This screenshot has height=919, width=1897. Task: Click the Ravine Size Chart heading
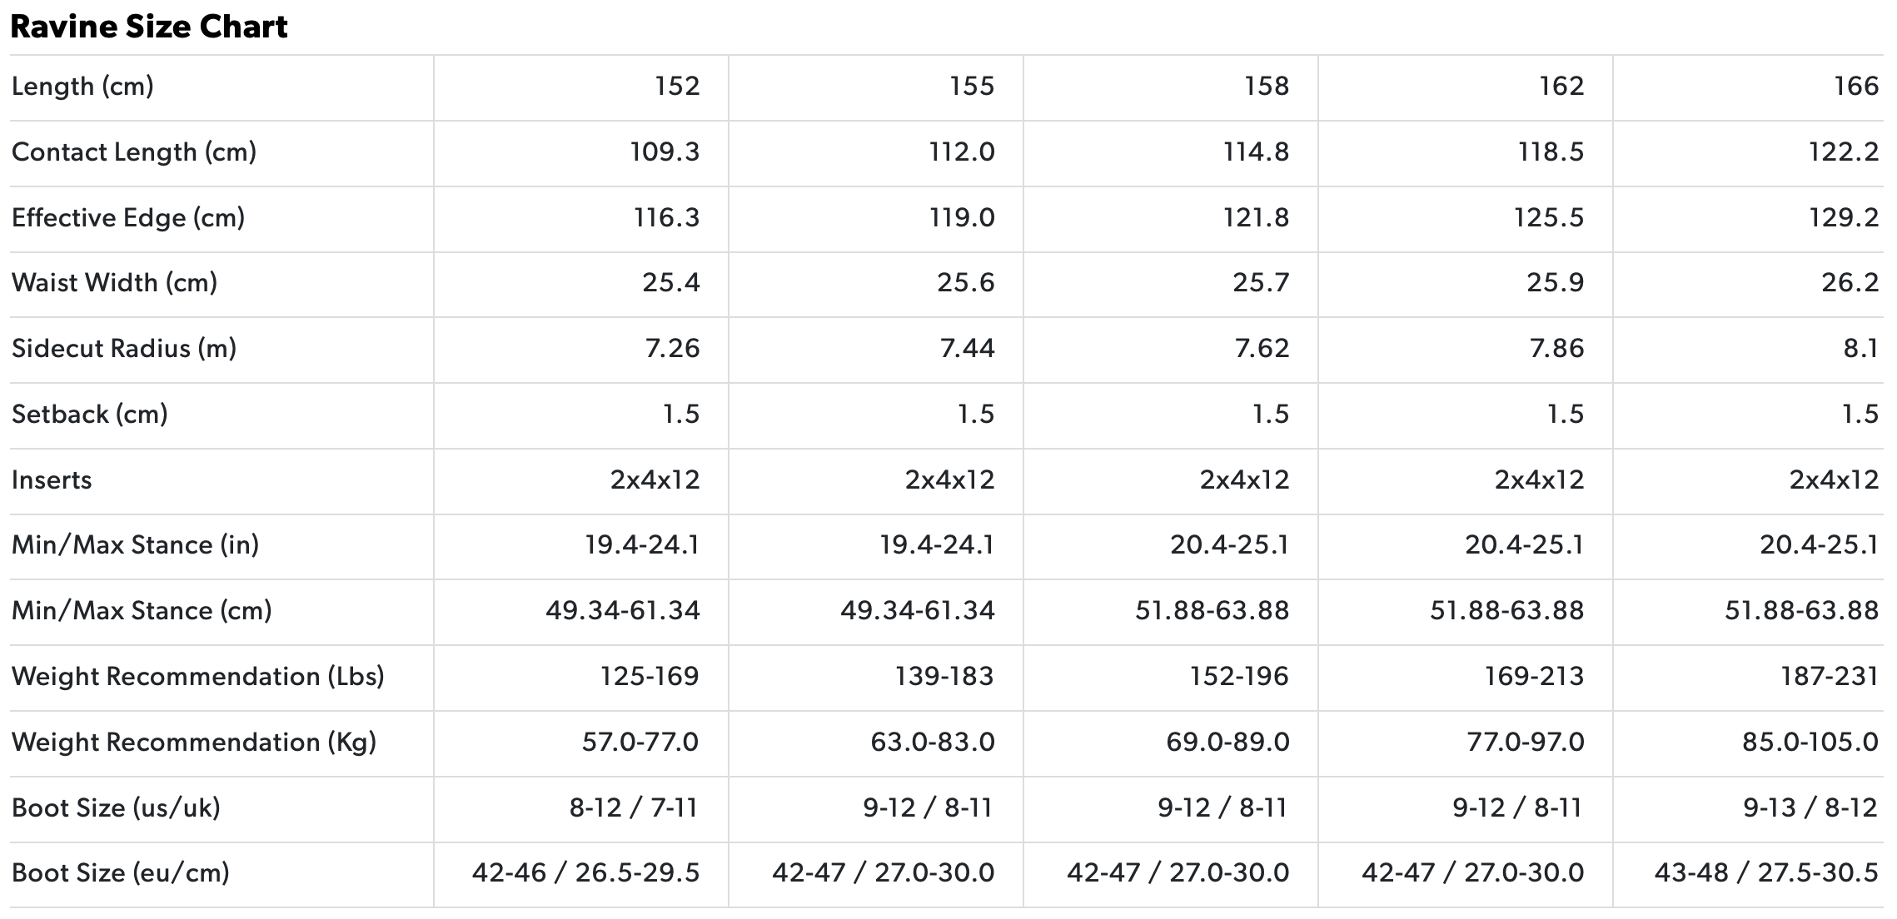point(149,27)
